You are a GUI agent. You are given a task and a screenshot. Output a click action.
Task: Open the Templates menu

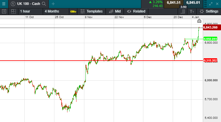coord(92,11)
